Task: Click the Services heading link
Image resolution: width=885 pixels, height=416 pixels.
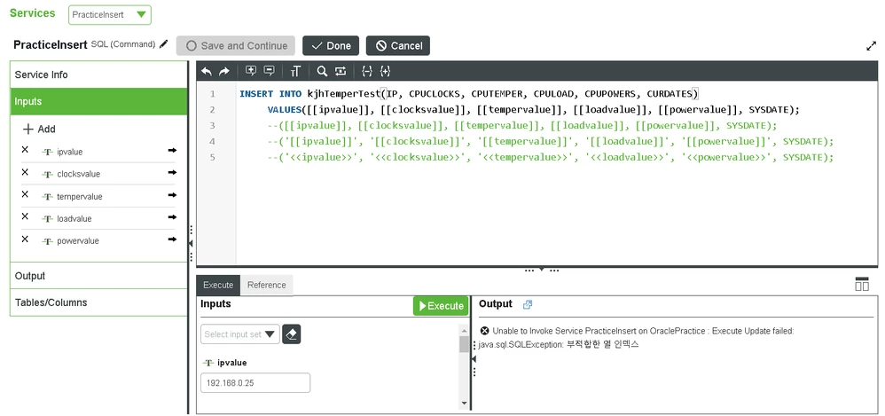Action: [x=33, y=13]
